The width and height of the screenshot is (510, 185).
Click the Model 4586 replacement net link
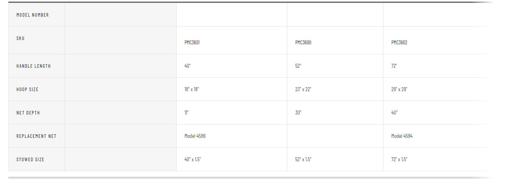pos(195,136)
